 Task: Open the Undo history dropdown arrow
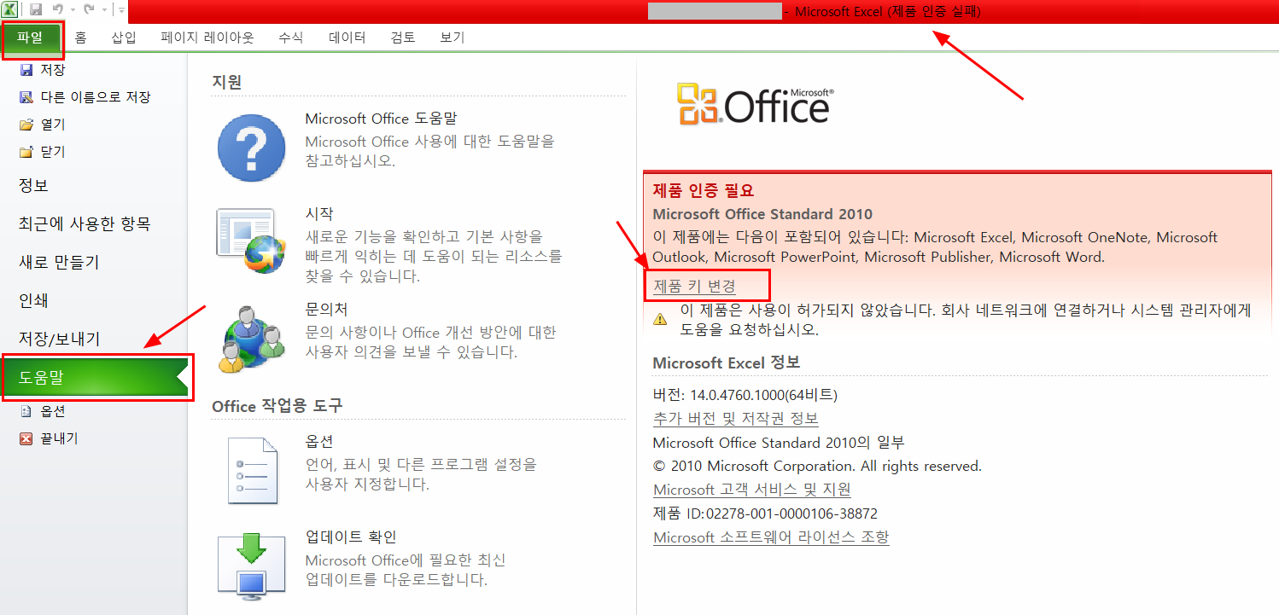[73, 10]
